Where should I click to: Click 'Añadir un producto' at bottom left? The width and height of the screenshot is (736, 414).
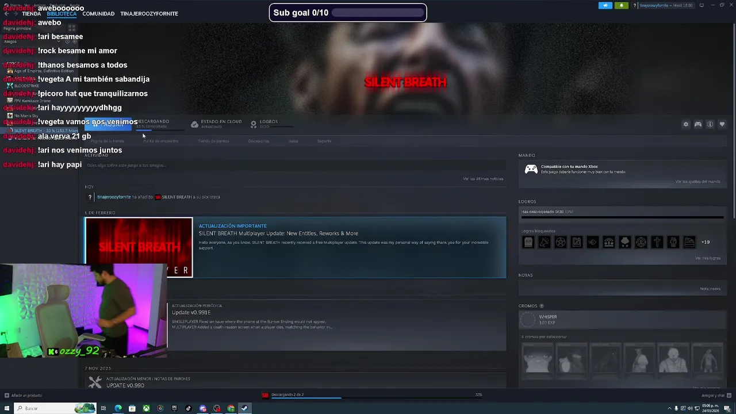[23, 395]
